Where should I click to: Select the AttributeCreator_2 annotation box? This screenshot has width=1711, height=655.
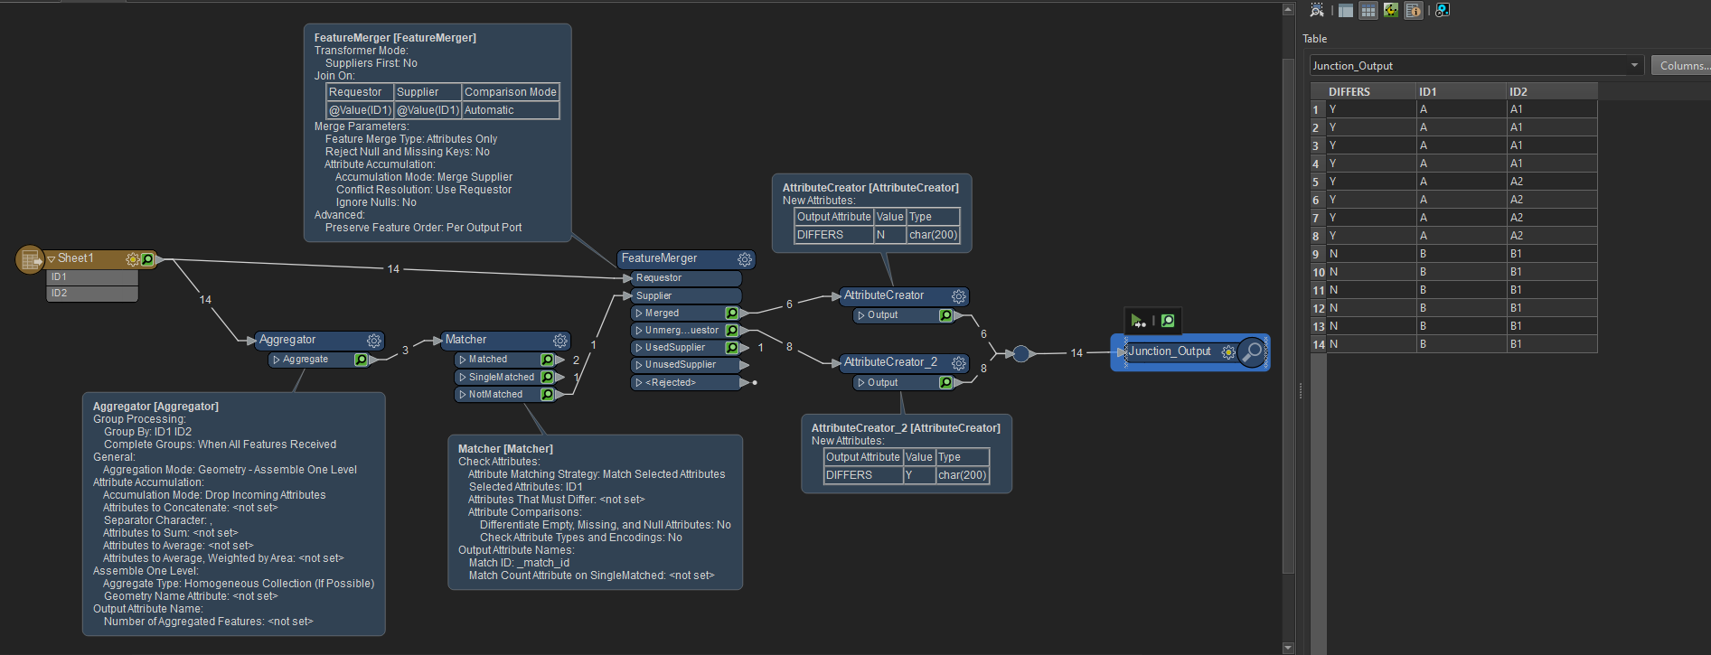[x=907, y=454]
